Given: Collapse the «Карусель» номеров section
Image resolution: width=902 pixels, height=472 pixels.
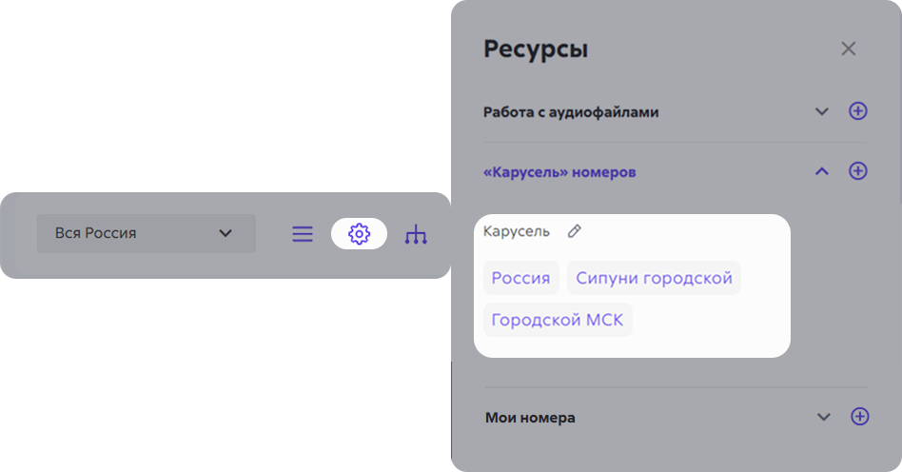Looking at the screenshot, I should (822, 171).
